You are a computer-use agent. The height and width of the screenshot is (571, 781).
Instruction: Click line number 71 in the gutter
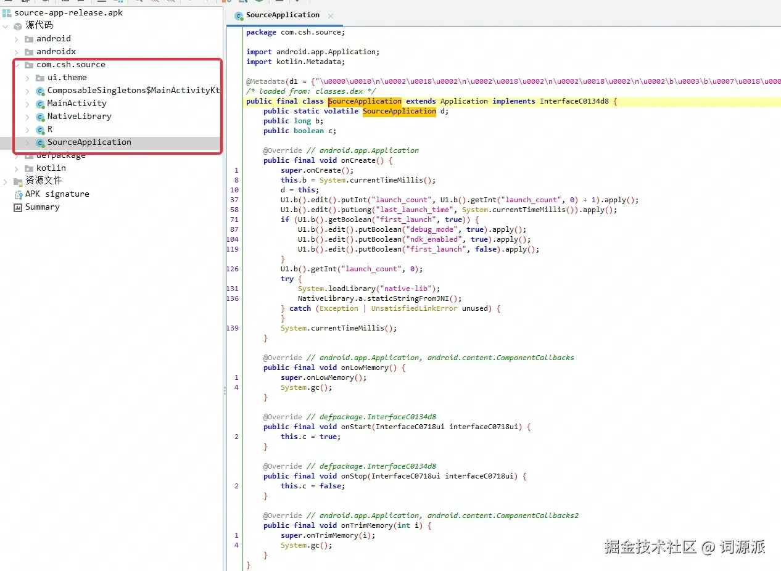coord(234,220)
